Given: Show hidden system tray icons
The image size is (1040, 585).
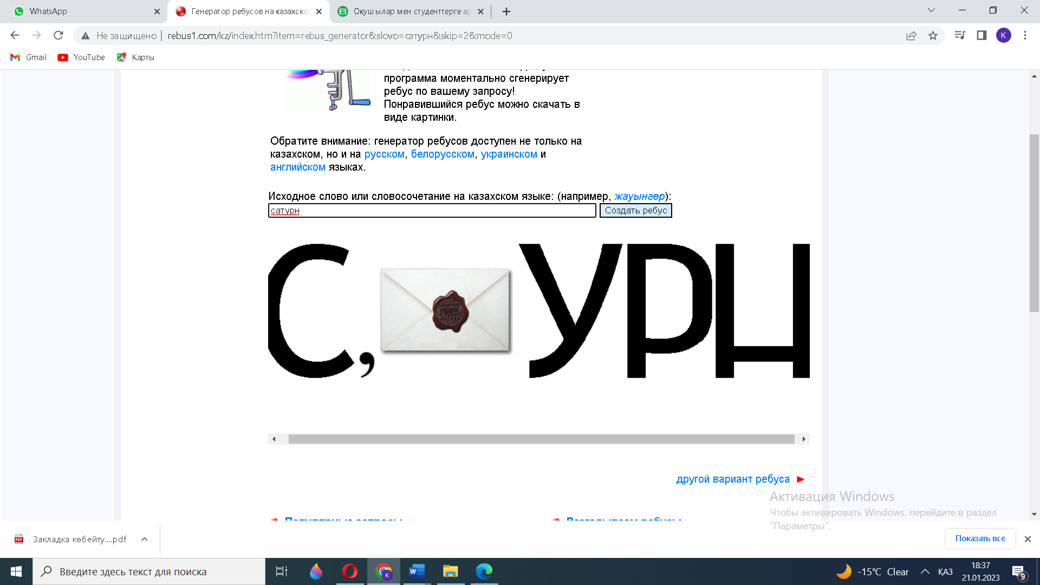Looking at the screenshot, I should click(x=925, y=571).
